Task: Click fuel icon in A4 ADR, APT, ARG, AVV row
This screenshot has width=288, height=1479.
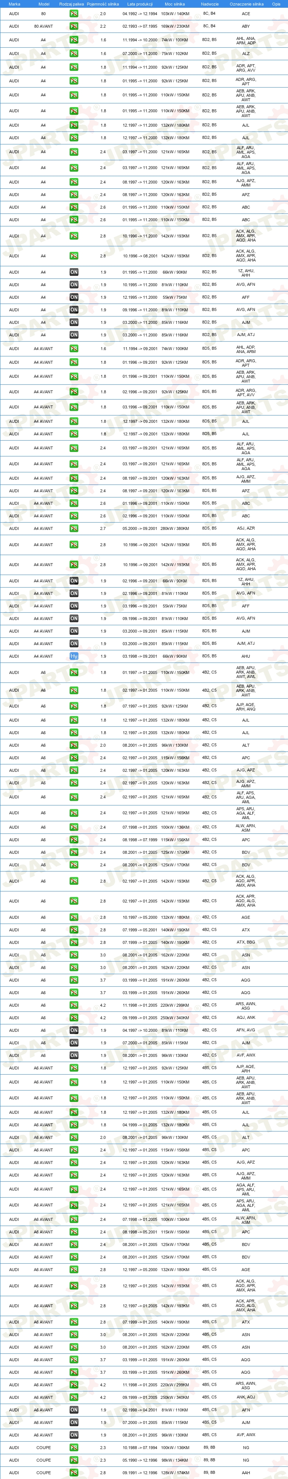Action: coord(74,67)
